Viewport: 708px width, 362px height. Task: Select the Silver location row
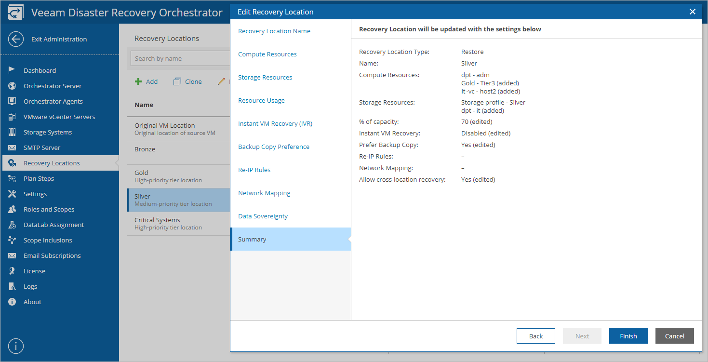178,200
